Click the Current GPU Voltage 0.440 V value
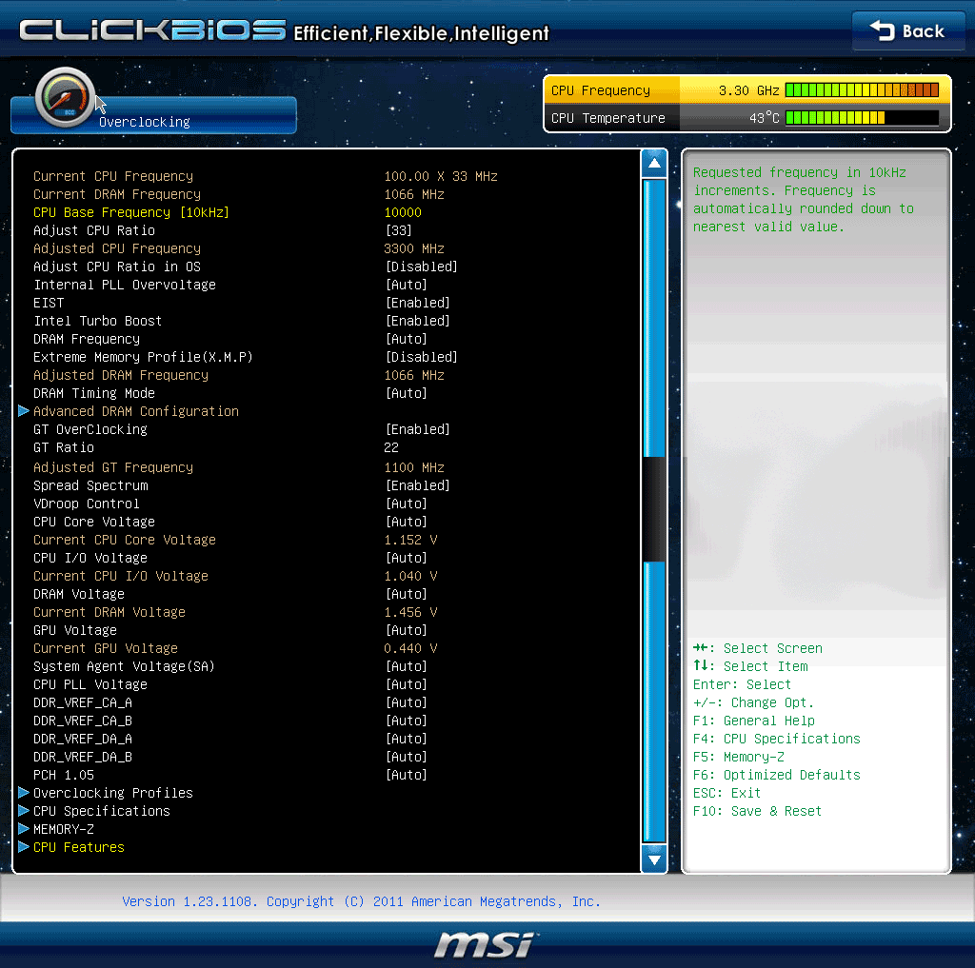The height and width of the screenshot is (968, 975). click(x=410, y=648)
